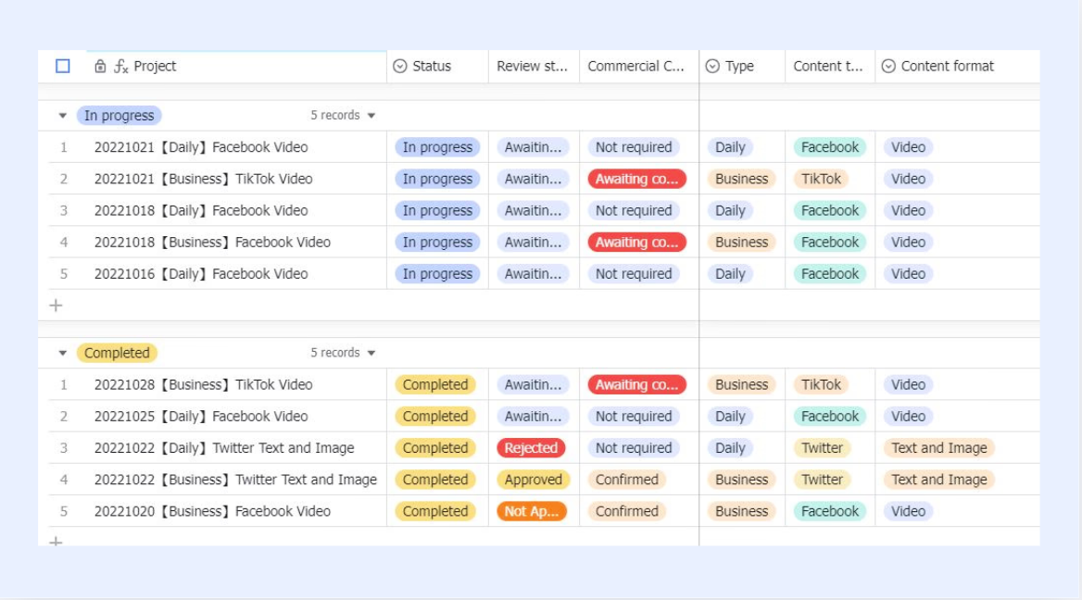Click the Not Ap... review status tag

pos(532,512)
